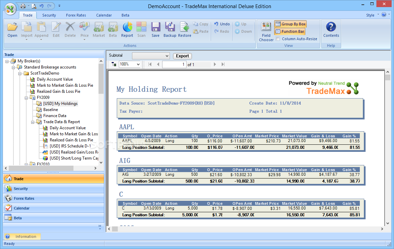The width and height of the screenshot is (394, 249).
Task: Toggle Function Bar option
Action: pyautogui.click(x=290, y=31)
